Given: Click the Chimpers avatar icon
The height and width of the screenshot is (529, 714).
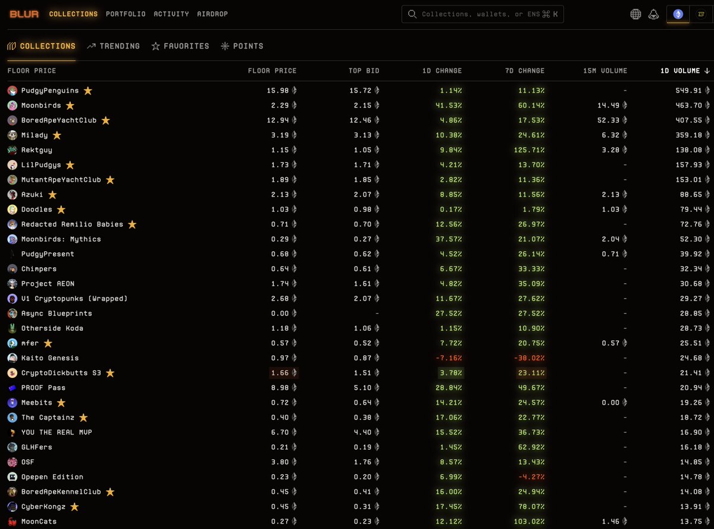Looking at the screenshot, I should tap(12, 269).
